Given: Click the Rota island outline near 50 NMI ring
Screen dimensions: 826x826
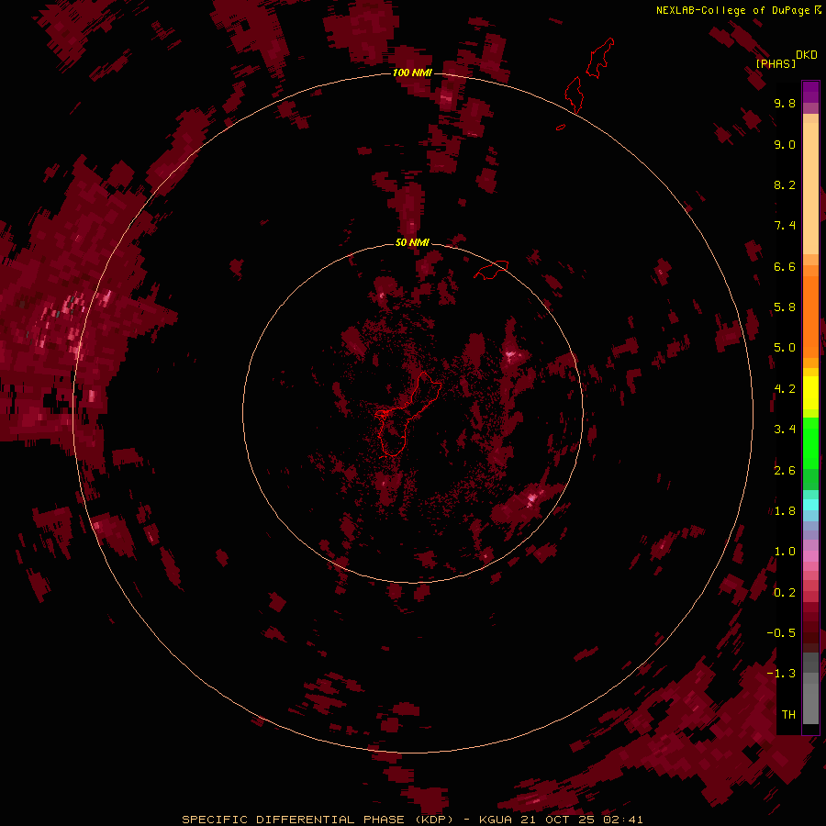Looking at the screenshot, I should pyautogui.click(x=491, y=269).
